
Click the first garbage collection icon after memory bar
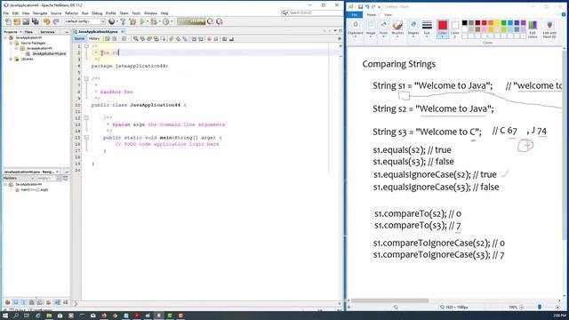[210, 21]
